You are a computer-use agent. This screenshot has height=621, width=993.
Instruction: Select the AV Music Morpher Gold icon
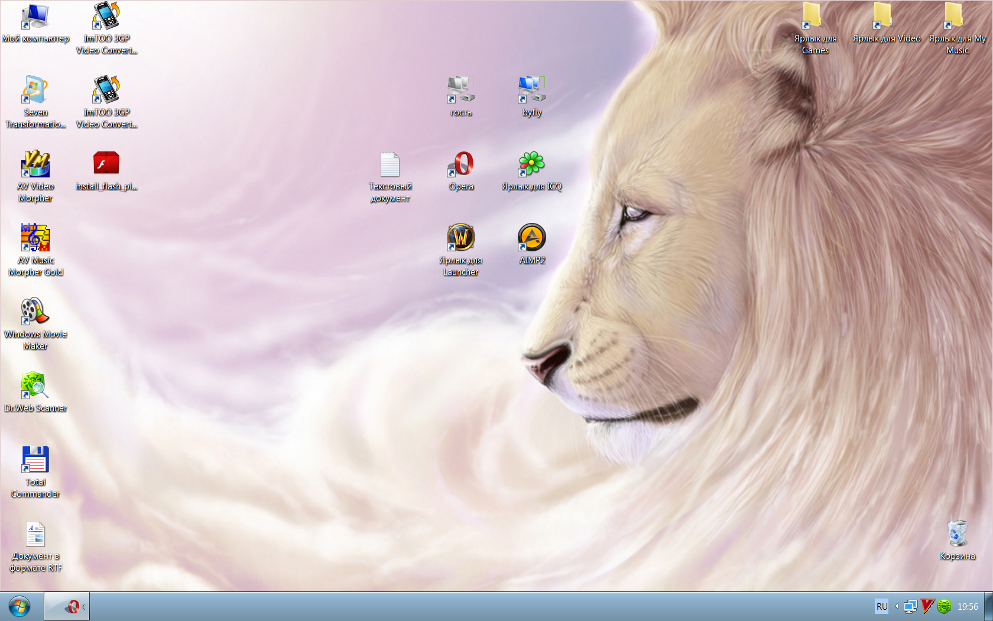(35, 238)
